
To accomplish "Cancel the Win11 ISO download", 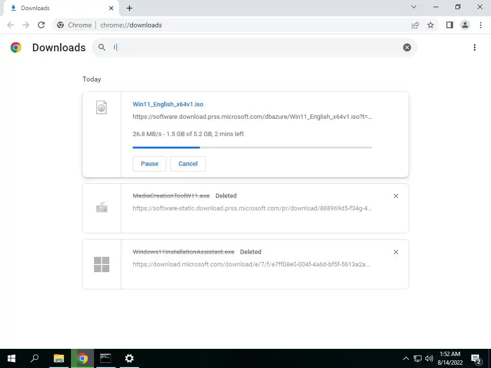I will click(188, 164).
